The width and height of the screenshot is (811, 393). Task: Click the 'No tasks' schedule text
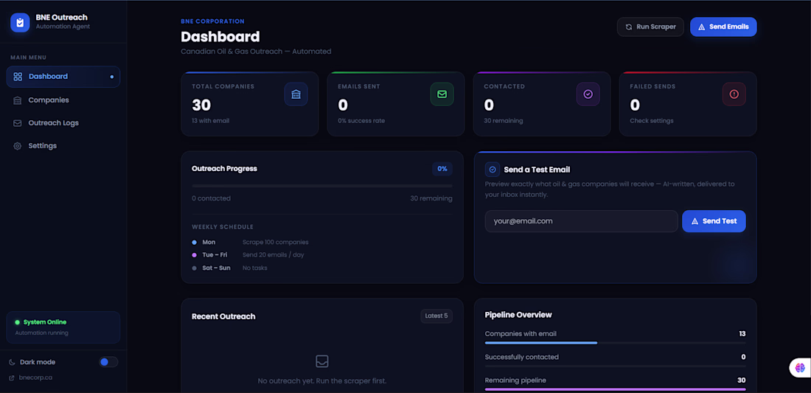pos(255,268)
